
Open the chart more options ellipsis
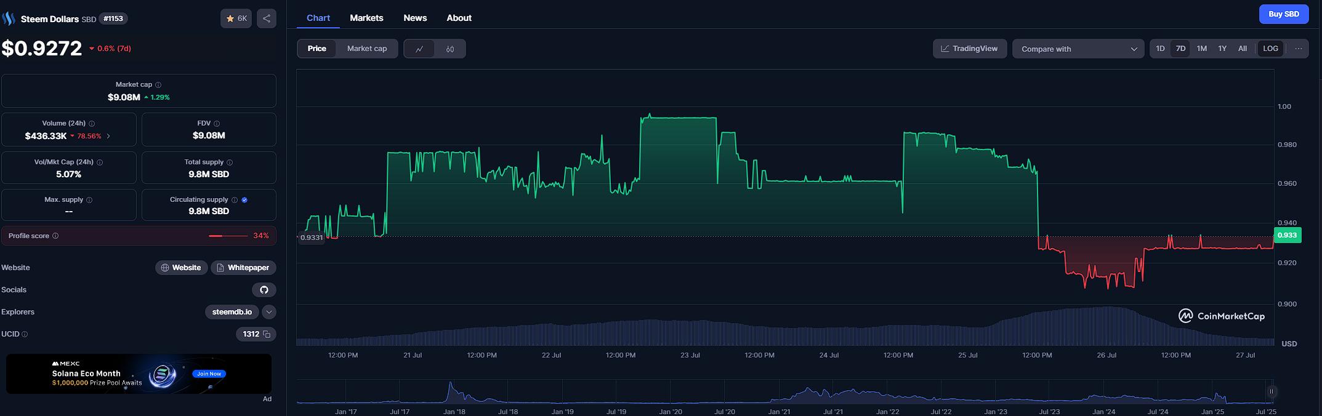tap(1299, 49)
